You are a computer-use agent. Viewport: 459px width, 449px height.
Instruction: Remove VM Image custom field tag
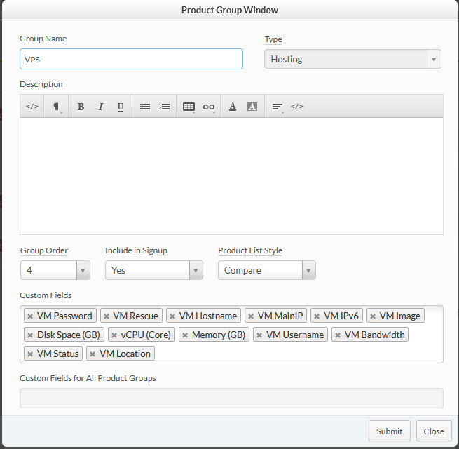pos(373,316)
